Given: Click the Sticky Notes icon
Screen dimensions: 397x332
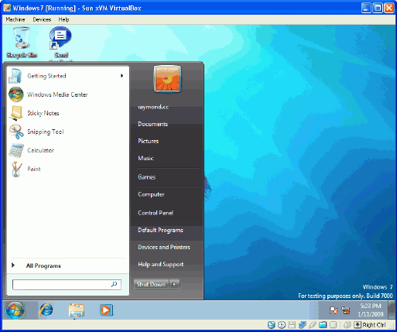Looking at the screenshot, I should [16, 113].
